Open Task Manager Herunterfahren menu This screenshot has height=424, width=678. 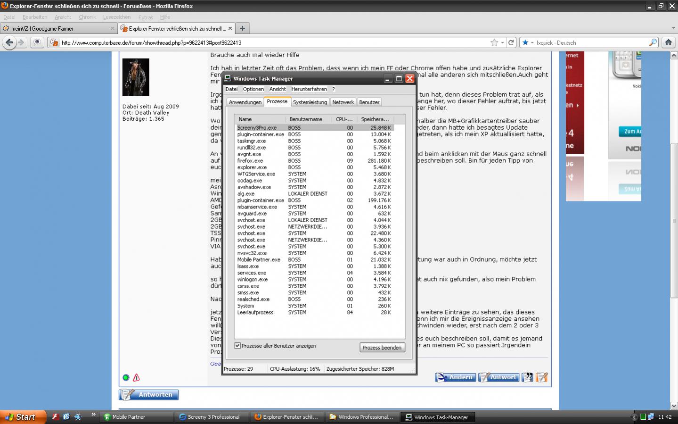point(309,89)
